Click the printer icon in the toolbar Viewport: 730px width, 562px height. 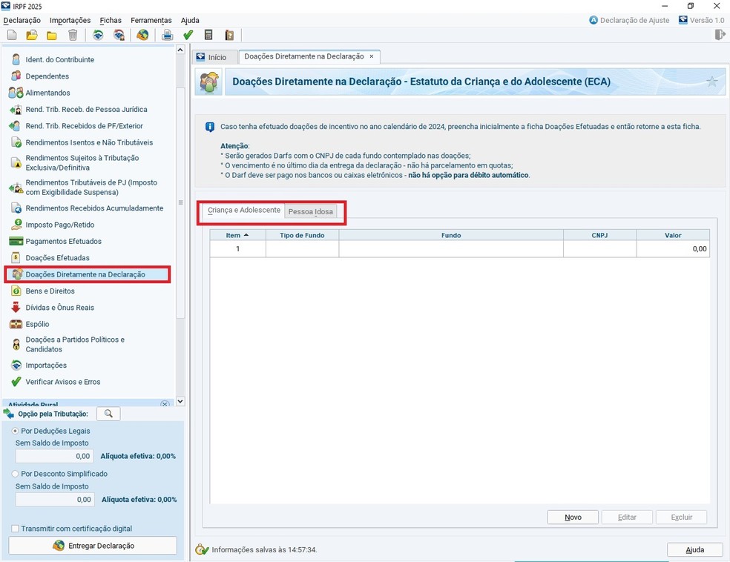click(x=168, y=35)
